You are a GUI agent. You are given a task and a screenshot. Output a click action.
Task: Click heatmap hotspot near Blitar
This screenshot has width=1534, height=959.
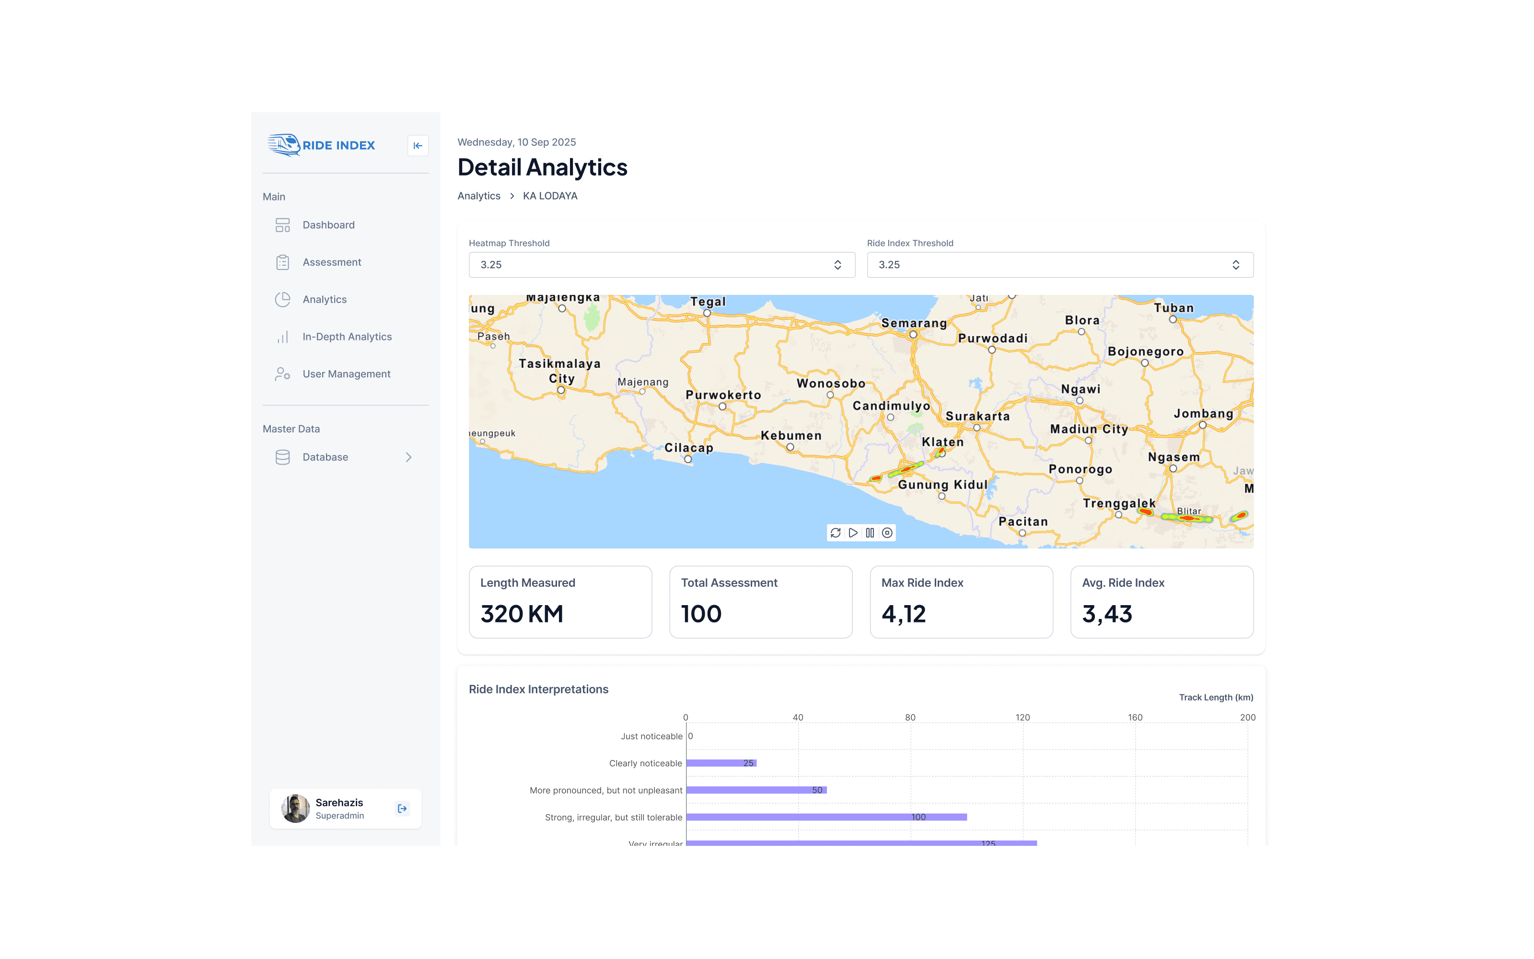pos(1188,518)
